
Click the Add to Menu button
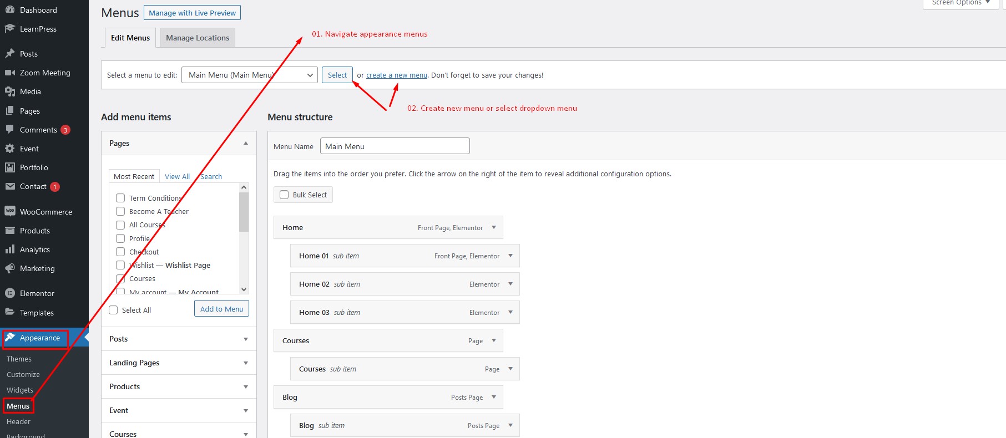click(221, 309)
